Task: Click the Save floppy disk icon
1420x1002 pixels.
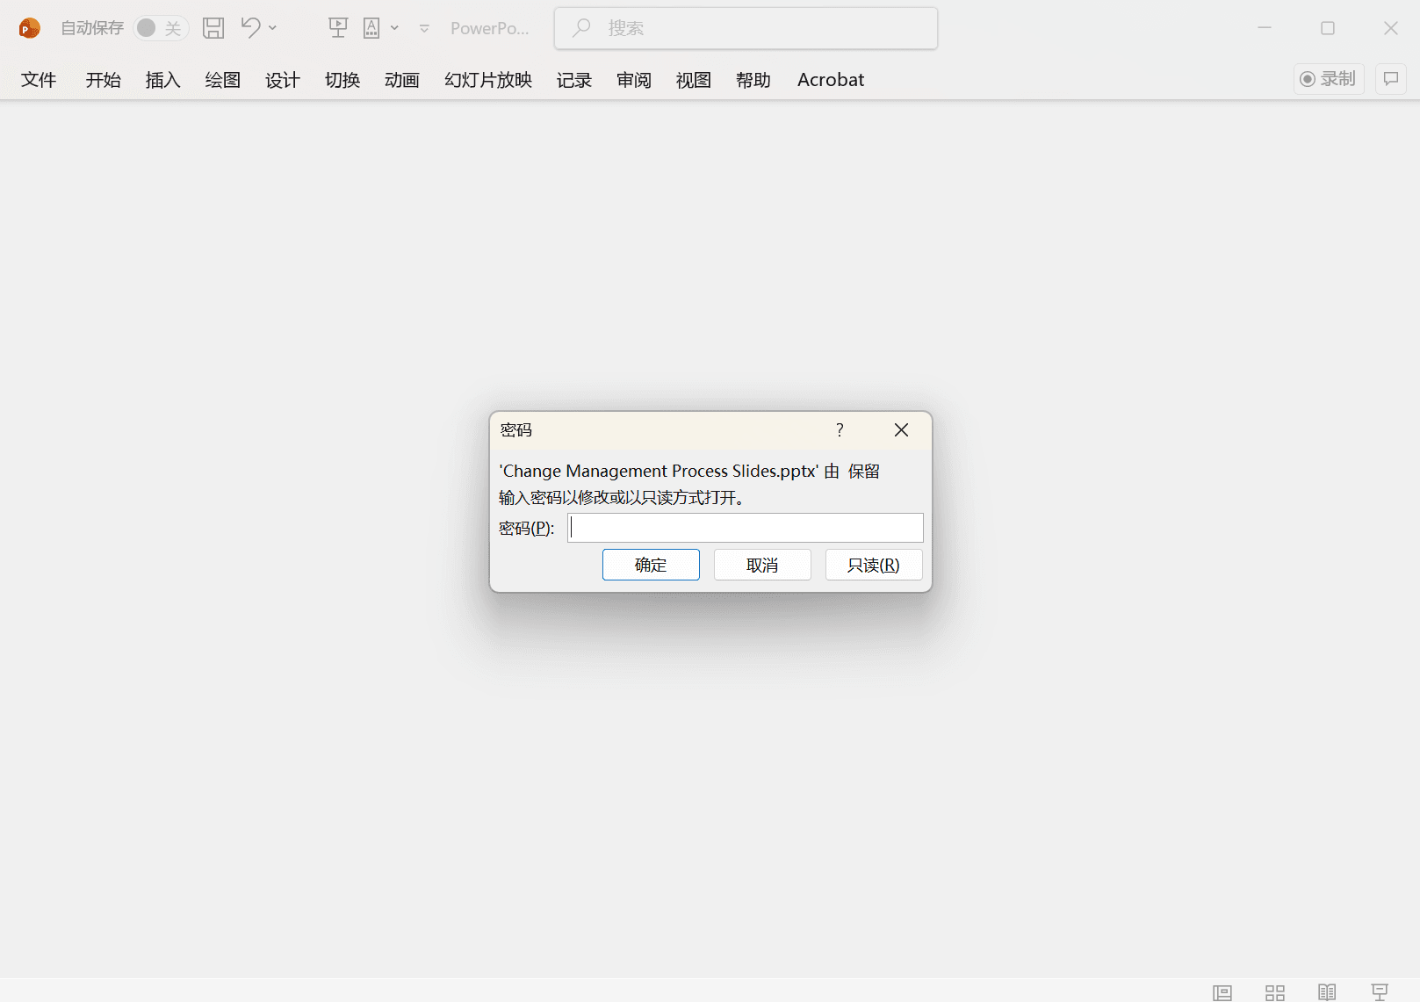Action: click(213, 28)
